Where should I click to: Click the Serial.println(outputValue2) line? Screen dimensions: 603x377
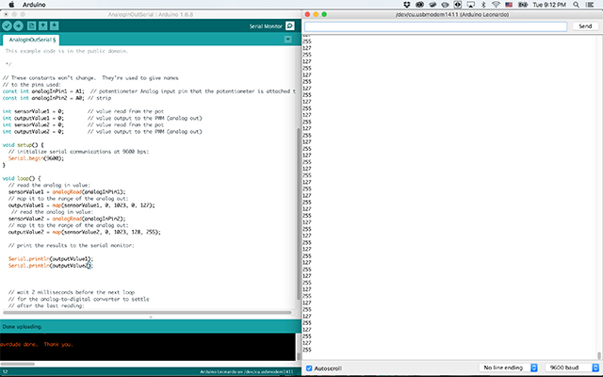pyautogui.click(x=51, y=266)
